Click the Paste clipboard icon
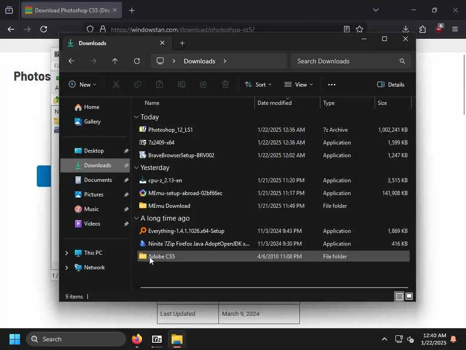 pos(160,84)
